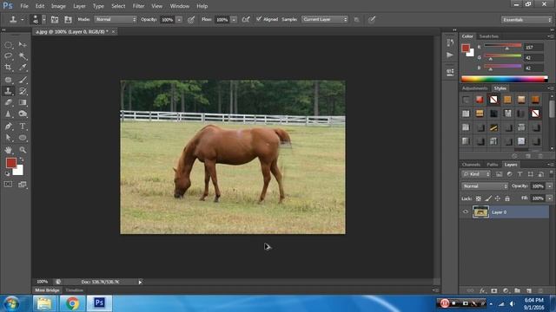
Task: Select the Sharpen/Blur tool
Action: point(8,114)
